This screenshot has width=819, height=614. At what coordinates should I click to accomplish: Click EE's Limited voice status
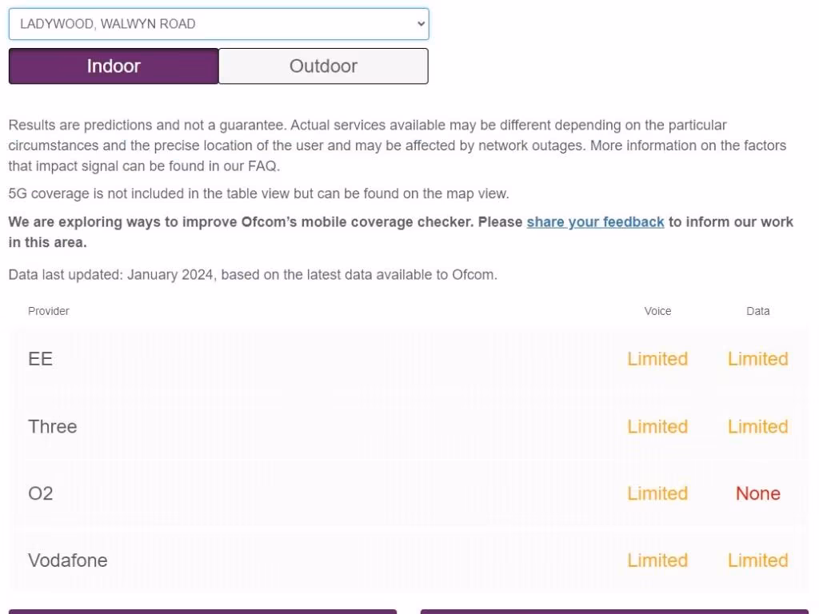(657, 359)
